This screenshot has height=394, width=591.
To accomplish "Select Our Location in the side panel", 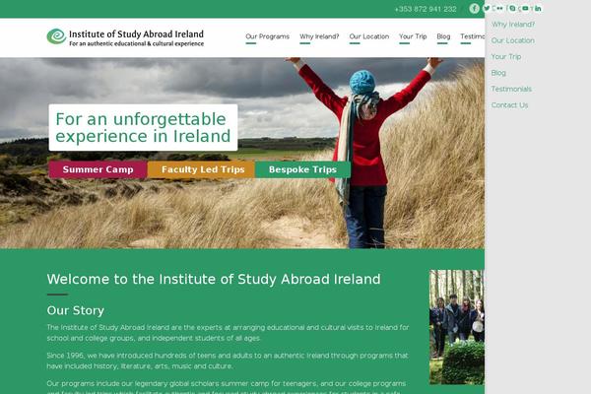I will 512,40.
